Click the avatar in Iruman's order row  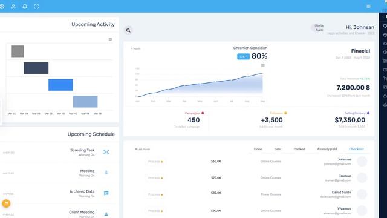(x=362, y=178)
